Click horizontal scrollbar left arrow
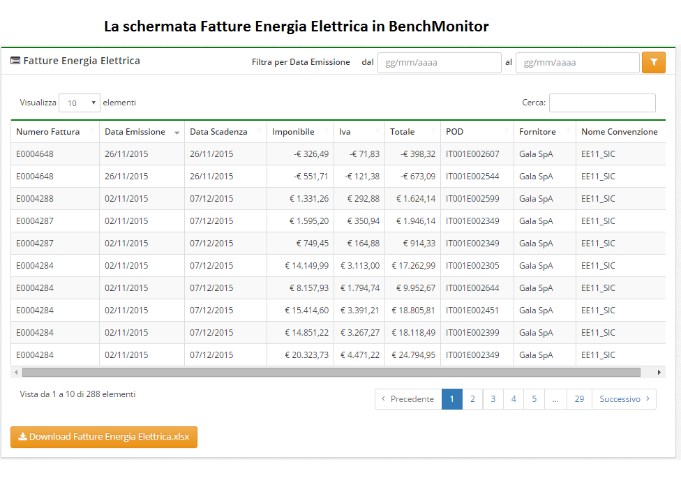The image size is (681, 478). click(16, 372)
